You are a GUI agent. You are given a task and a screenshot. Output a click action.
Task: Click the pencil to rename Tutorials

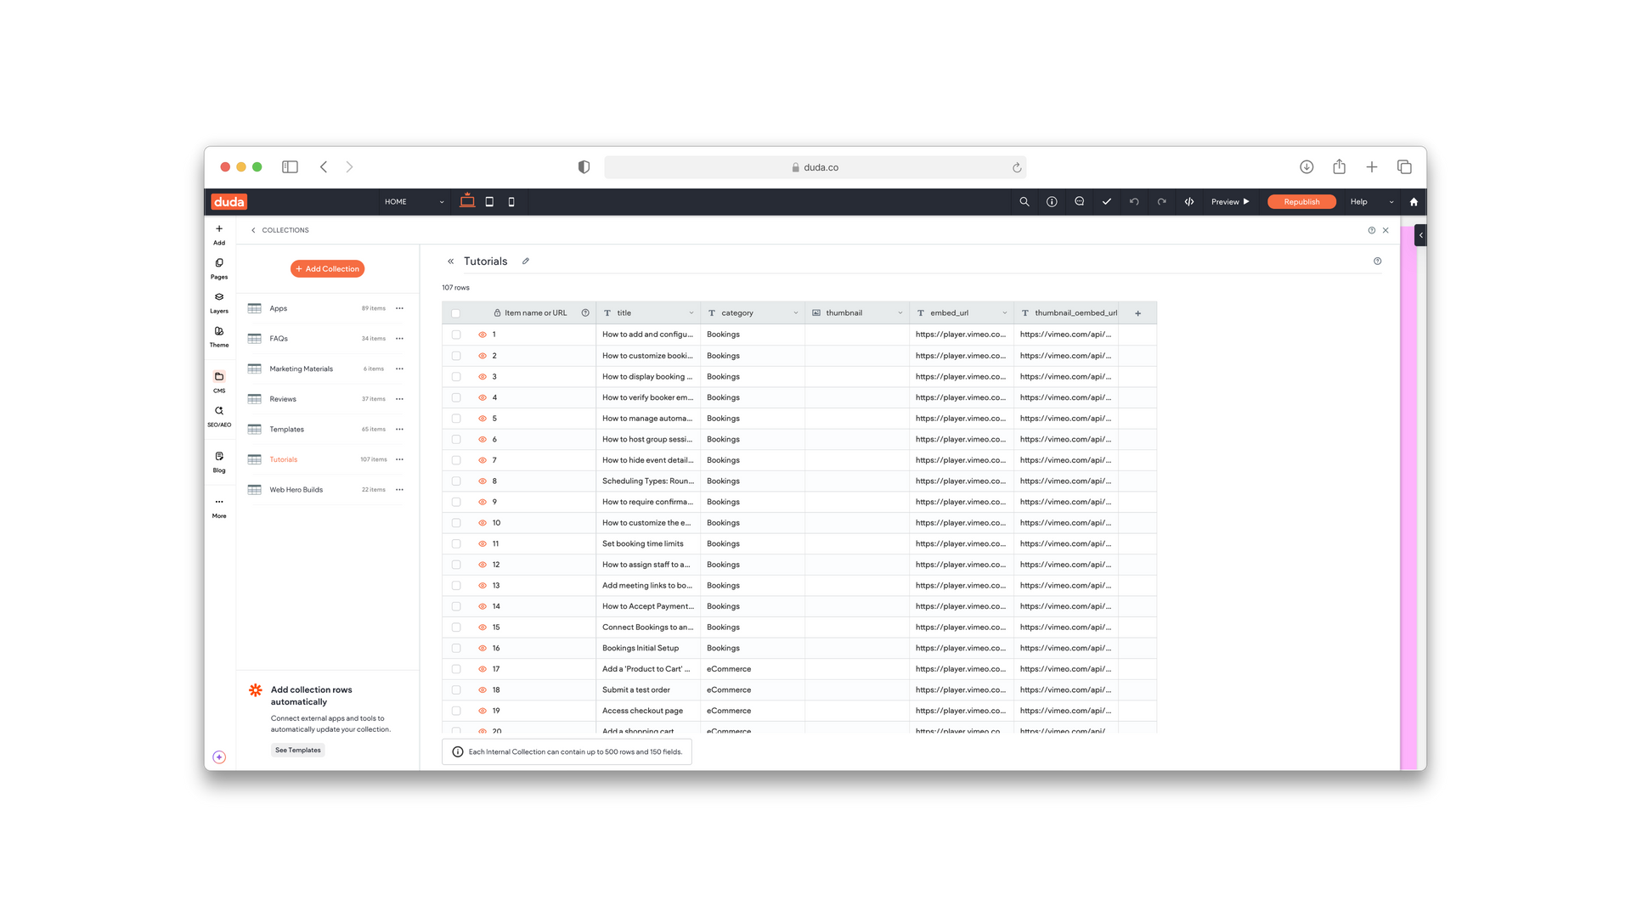click(526, 262)
